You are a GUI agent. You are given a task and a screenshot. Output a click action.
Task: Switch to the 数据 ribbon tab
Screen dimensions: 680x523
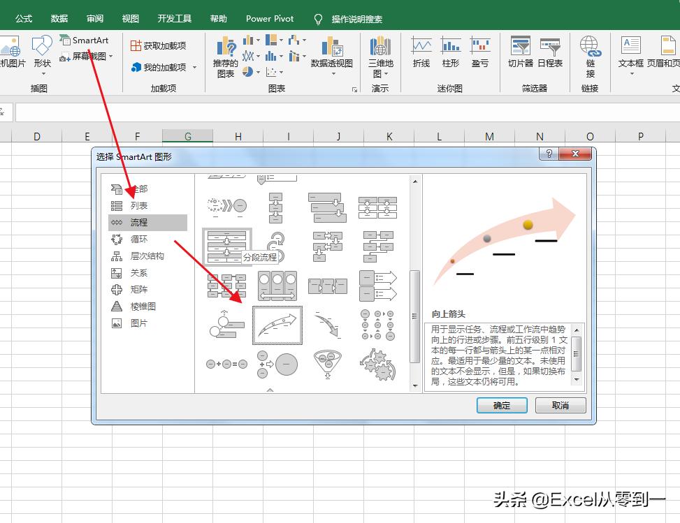coord(59,18)
